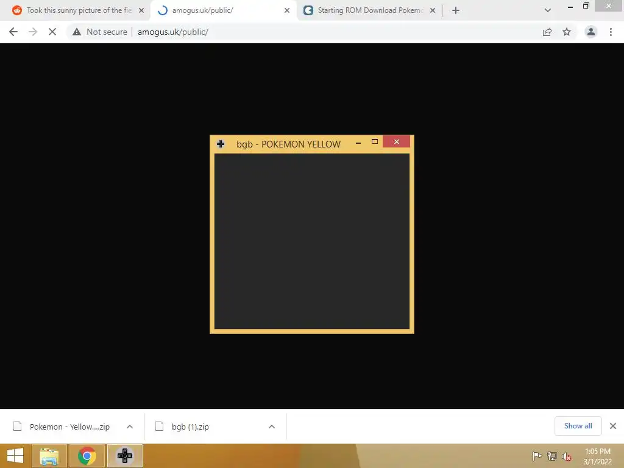This screenshot has height=468, width=624.
Task: Close the amogus.uk/public/ tab
Action: 287,10
